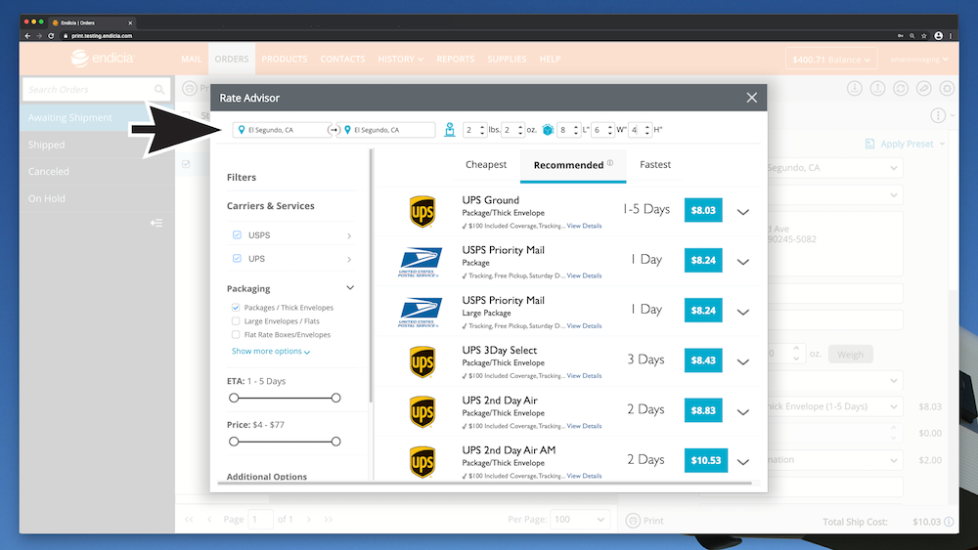Image resolution: width=978 pixels, height=550 pixels.
Task: Open the three-dot more options menu
Action: (x=938, y=115)
